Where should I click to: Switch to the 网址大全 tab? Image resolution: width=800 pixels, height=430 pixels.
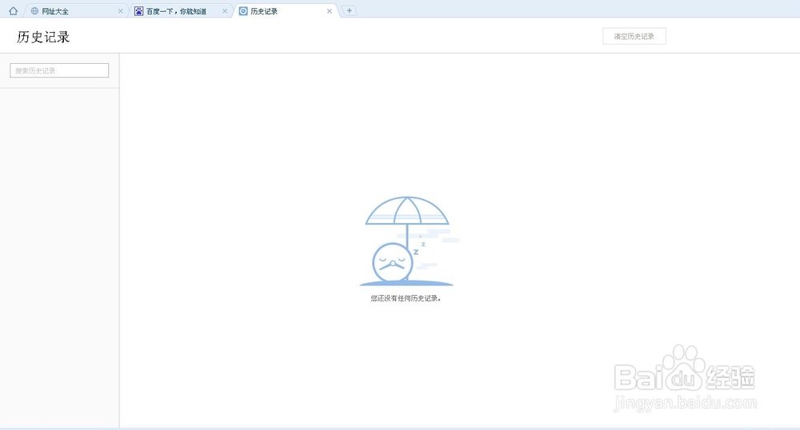[75, 10]
